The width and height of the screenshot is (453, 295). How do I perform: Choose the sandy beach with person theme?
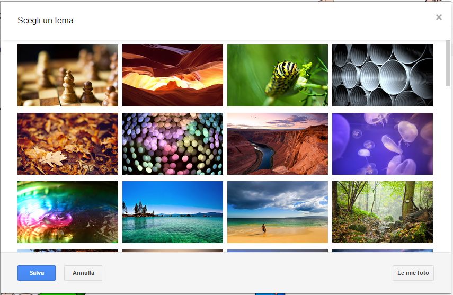(x=278, y=212)
